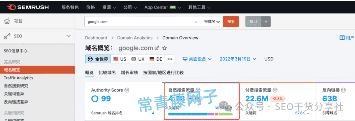Click the purple segment of keyword distribution bar

(x=211, y=114)
